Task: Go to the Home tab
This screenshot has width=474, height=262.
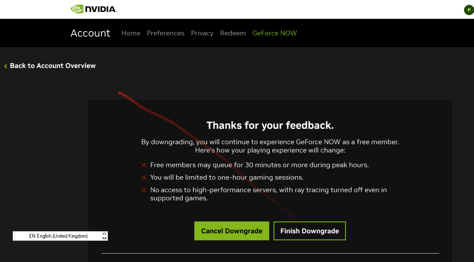Action: tap(131, 33)
